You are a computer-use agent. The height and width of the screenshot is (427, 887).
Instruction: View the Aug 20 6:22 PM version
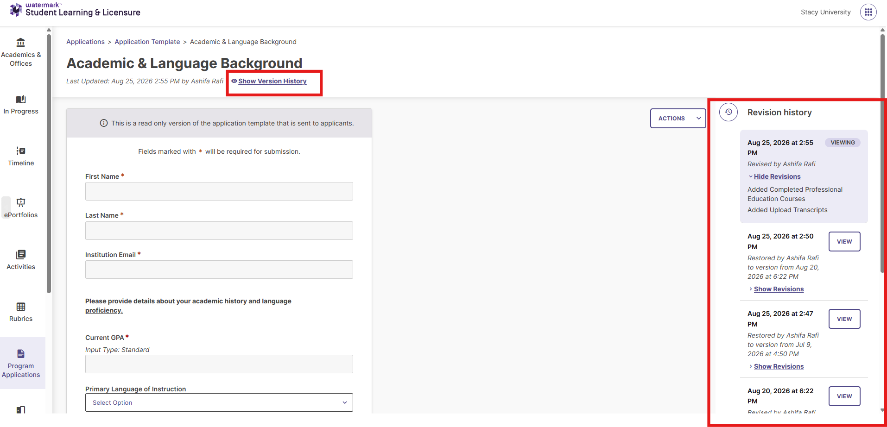pos(844,396)
